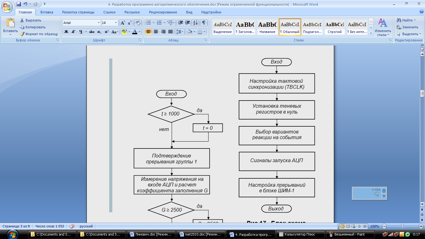Open the font color dropdown arrow

point(140,32)
